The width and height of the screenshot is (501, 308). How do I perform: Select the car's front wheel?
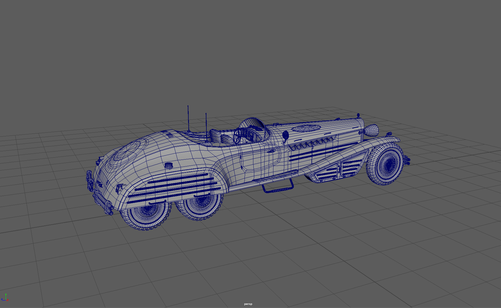click(x=385, y=164)
